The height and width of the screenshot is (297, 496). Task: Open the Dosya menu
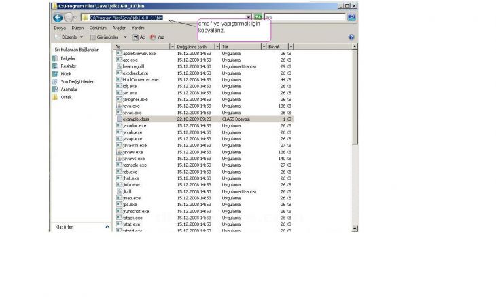[x=60, y=28]
